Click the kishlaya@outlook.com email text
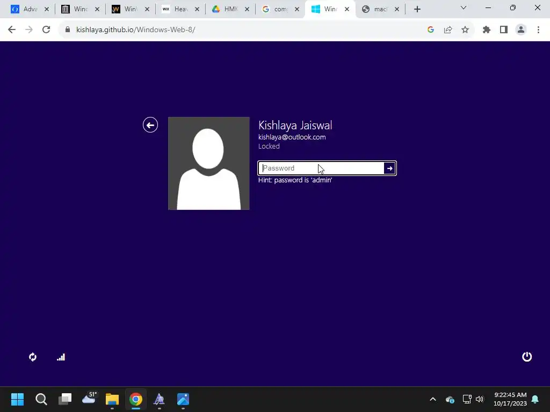 click(292, 137)
